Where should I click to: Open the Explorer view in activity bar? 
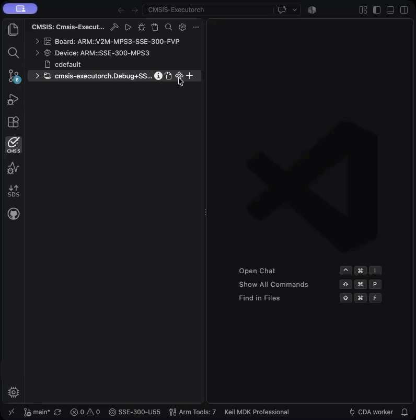[x=14, y=29]
